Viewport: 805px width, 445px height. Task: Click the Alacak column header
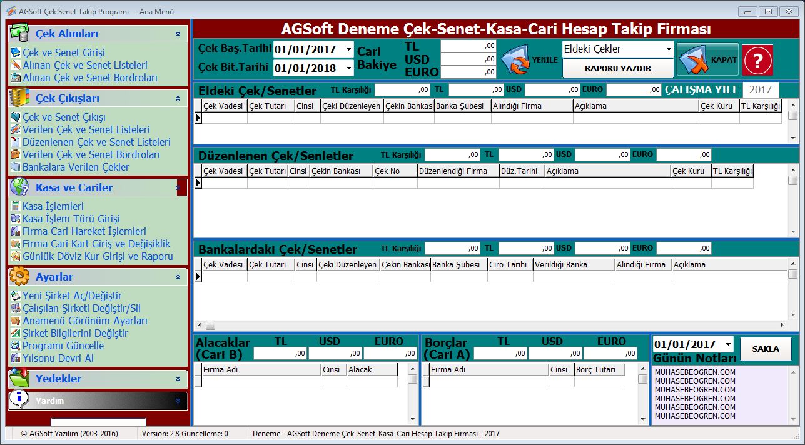click(372, 370)
